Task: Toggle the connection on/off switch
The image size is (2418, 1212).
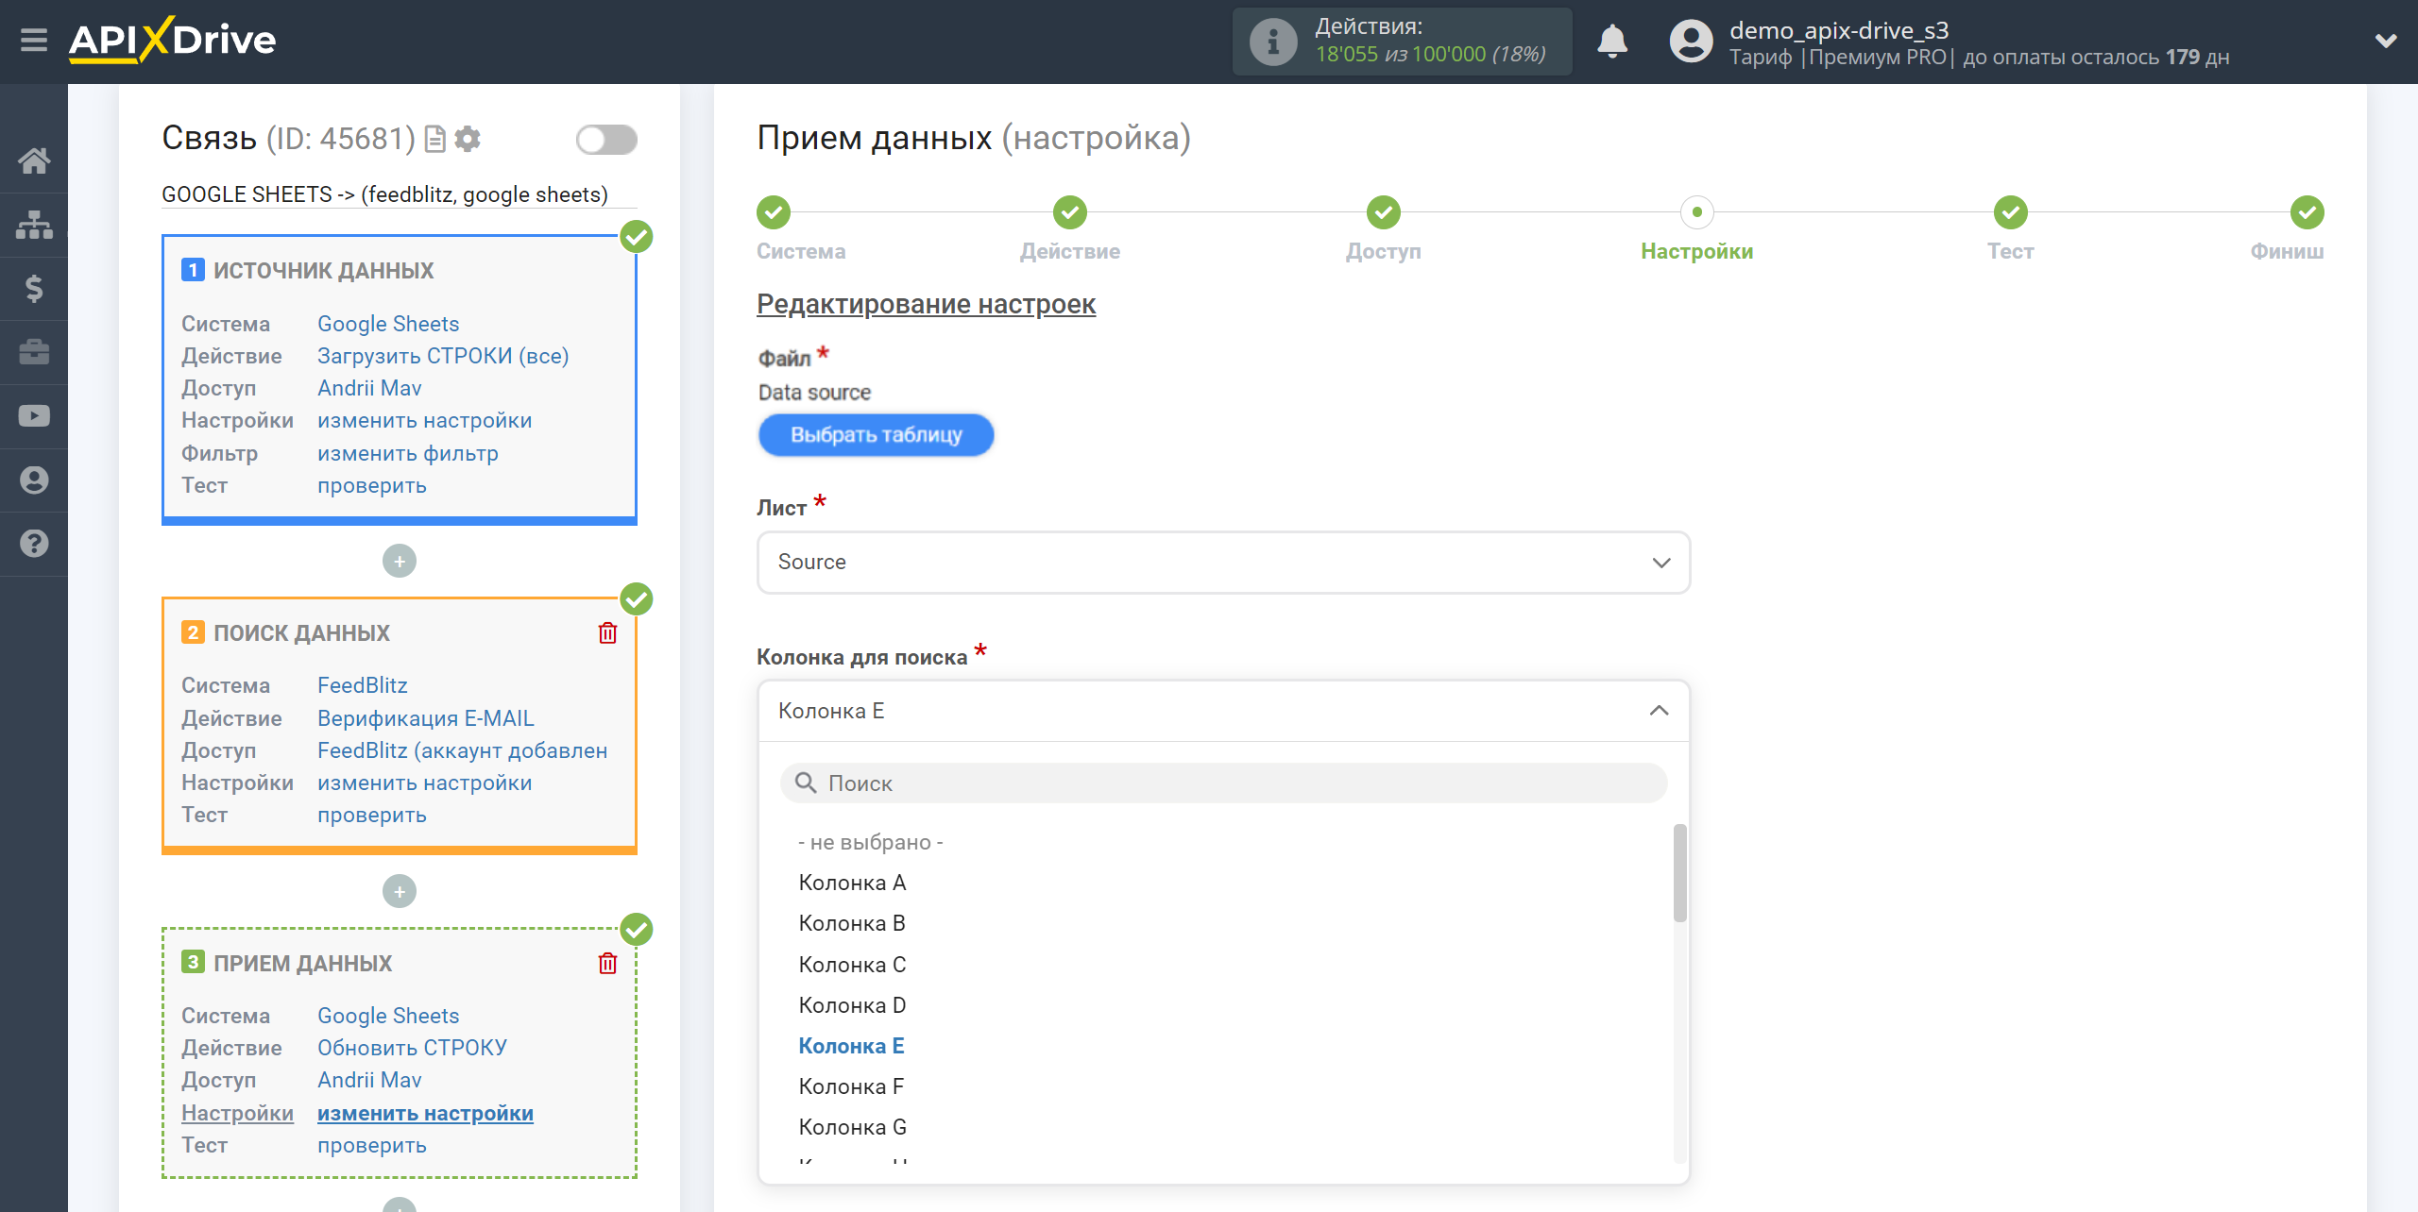Action: pyautogui.click(x=606, y=140)
